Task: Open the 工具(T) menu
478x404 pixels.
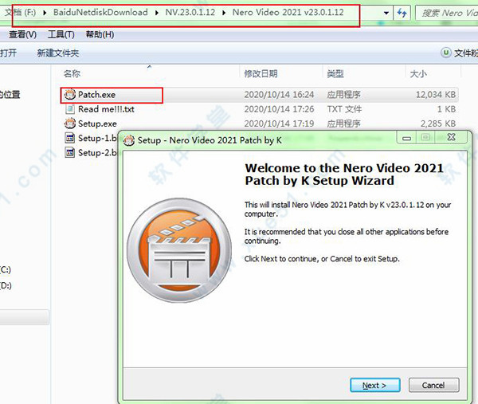Action: 61,35
